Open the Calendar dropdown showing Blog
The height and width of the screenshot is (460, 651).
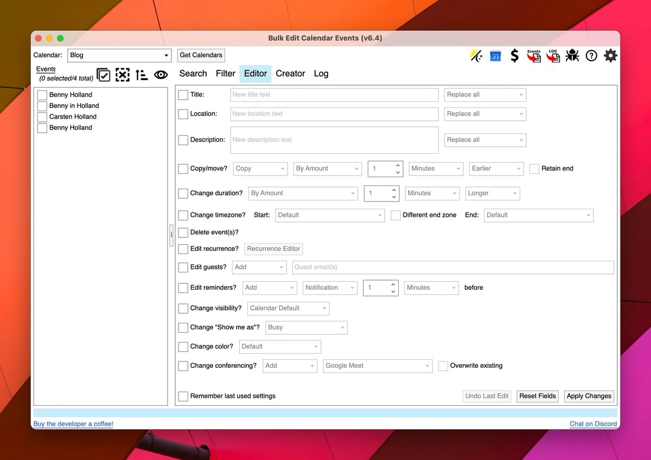point(119,55)
